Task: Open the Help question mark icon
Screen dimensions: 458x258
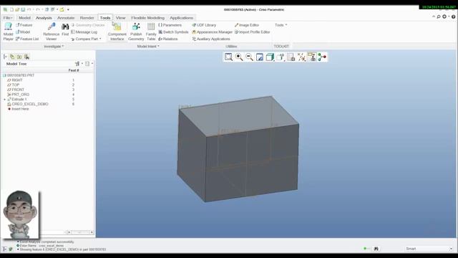Action: 453,16
